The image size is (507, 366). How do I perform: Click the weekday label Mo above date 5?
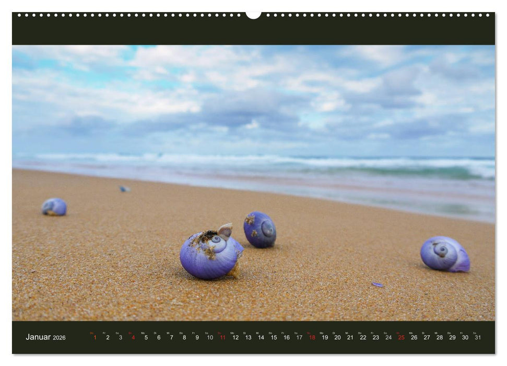point(143,333)
